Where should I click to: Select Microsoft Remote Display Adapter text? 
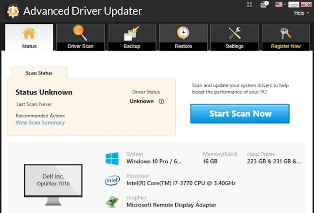(171, 205)
